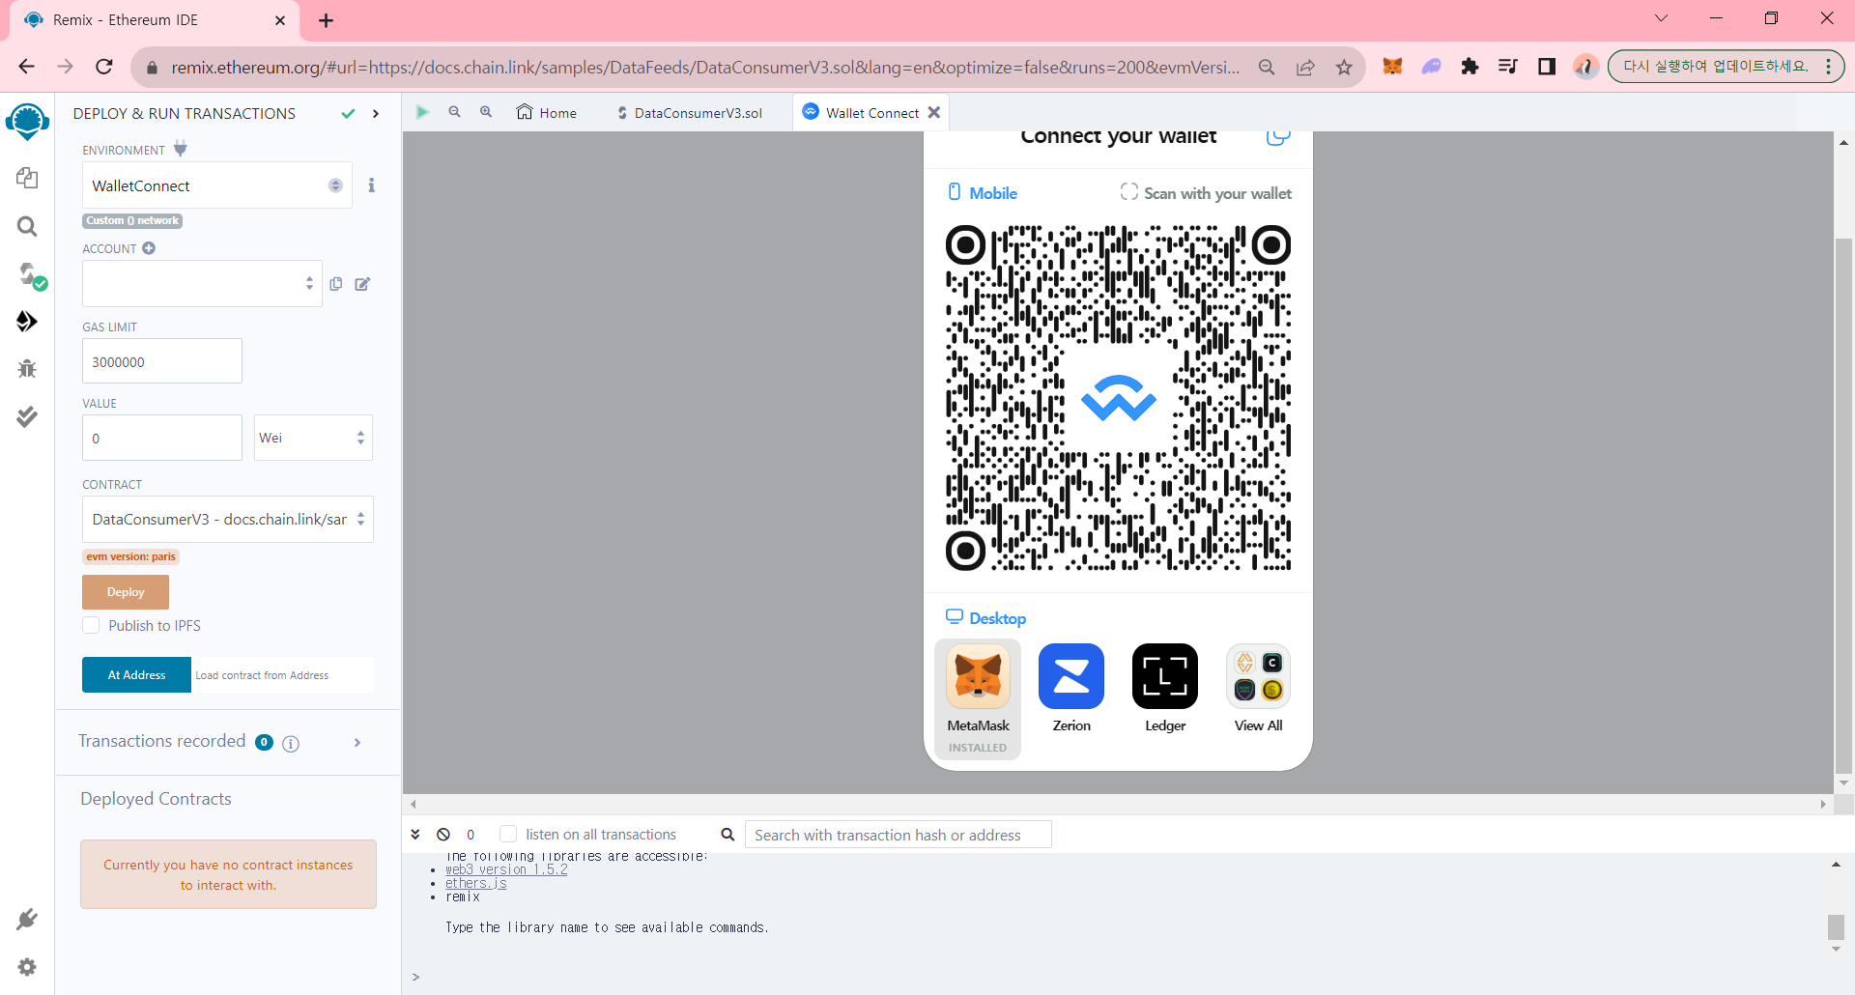Click the editor zoom out magnifier icon
The width and height of the screenshot is (1855, 995).
(x=454, y=112)
